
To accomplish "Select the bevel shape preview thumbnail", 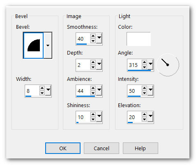I will click(34, 46).
